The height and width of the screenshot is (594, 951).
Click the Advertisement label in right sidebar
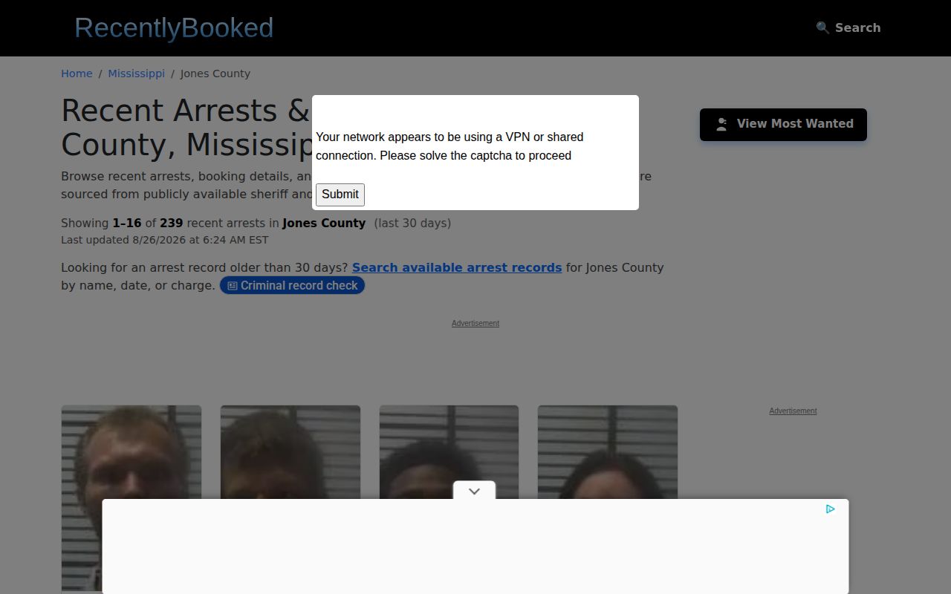tap(793, 411)
